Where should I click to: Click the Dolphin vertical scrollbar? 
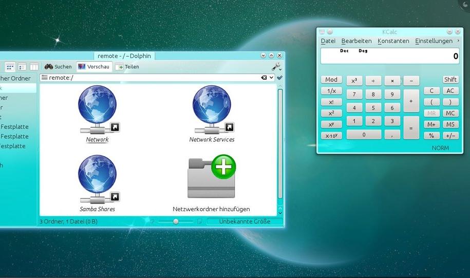pyautogui.click(x=280, y=144)
